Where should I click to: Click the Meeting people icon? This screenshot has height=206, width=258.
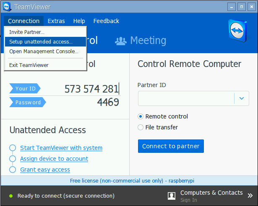pyautogui.click(x=120, y=41)
